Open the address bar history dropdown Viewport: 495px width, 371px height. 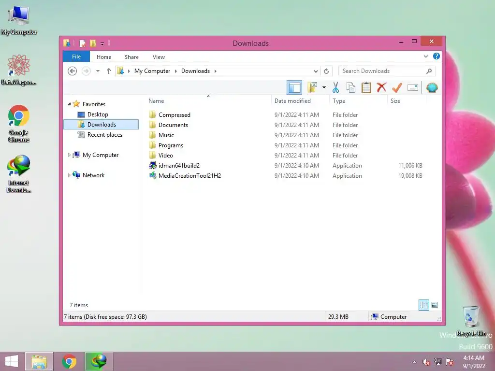point(315,71)
